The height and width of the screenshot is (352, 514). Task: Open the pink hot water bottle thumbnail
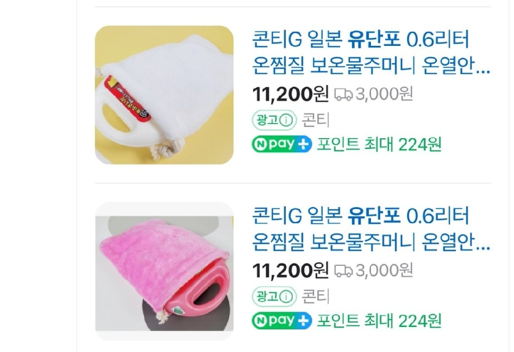[x=164, y=271]
